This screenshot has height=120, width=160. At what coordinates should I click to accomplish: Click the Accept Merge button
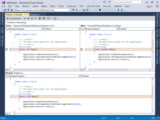(14, 19)
